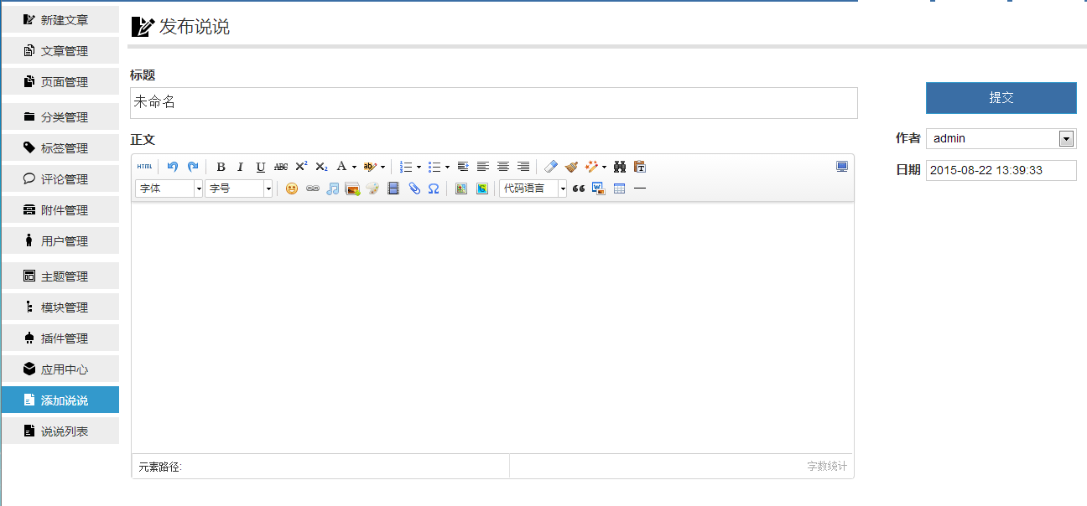This screenshot has height=506, width=1087.
Task: Open 文章管理 in the sidebar
Action: pyautogui.click(x=60, y=51)
